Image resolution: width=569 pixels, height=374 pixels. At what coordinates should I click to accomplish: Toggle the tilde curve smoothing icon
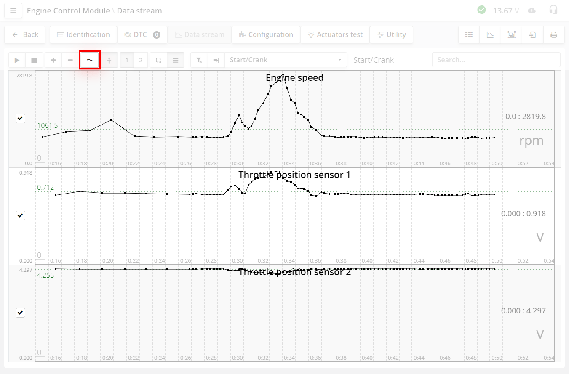point(89,60)
